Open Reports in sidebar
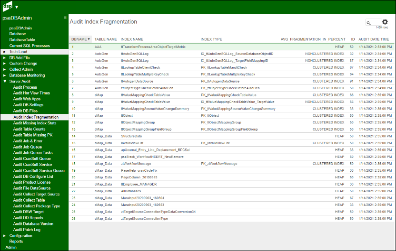This screenshot has height=251, width=396. [x=16, y=242]
